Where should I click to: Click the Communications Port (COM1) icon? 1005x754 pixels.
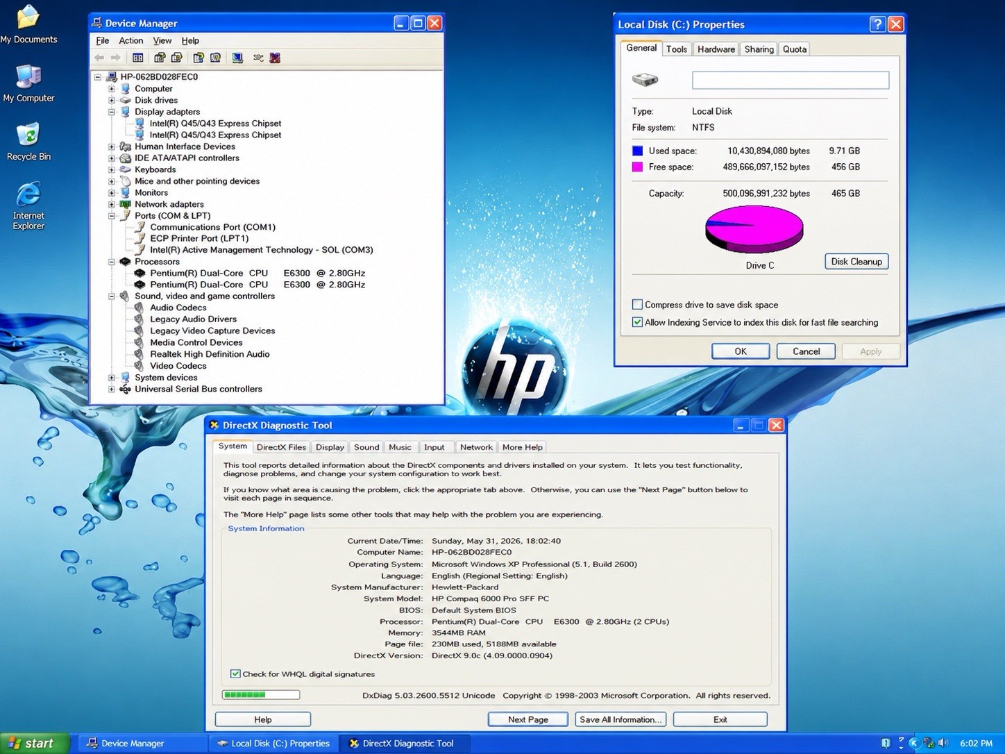click(x=140, y=227)
